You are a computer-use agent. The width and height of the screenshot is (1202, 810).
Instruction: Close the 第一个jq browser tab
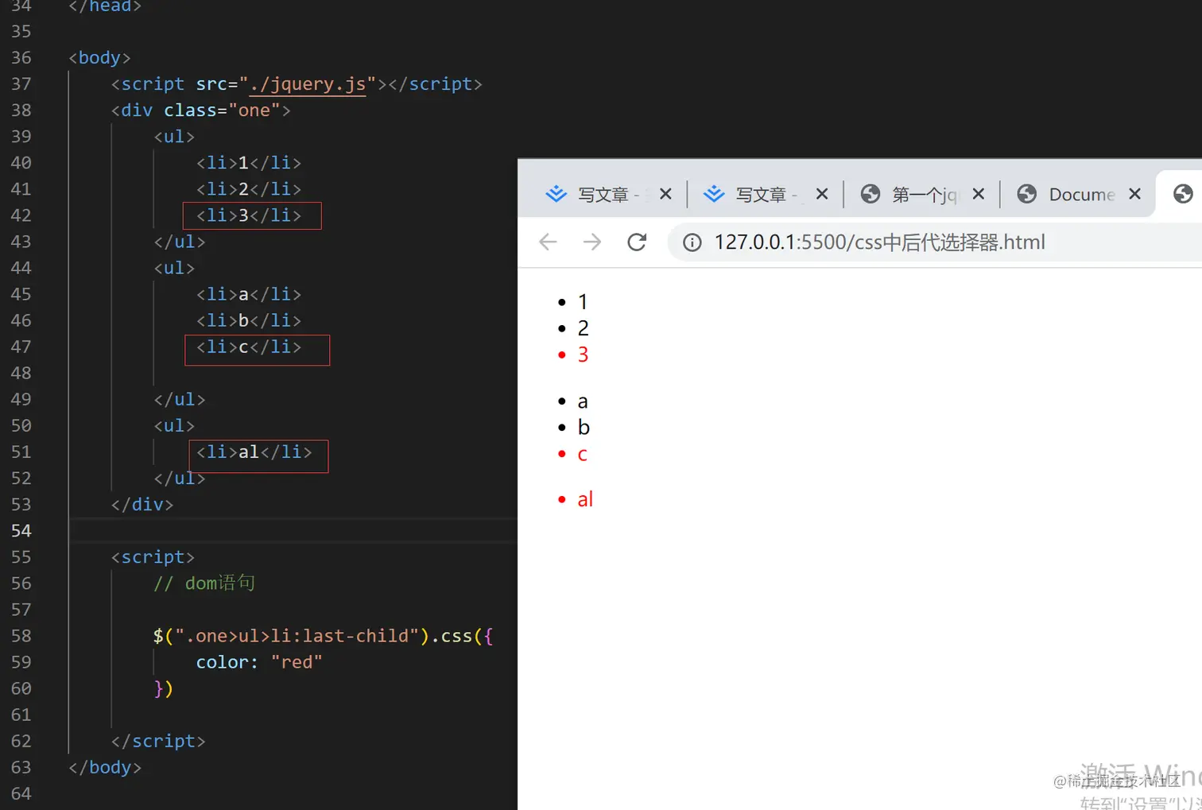(979, 194)
